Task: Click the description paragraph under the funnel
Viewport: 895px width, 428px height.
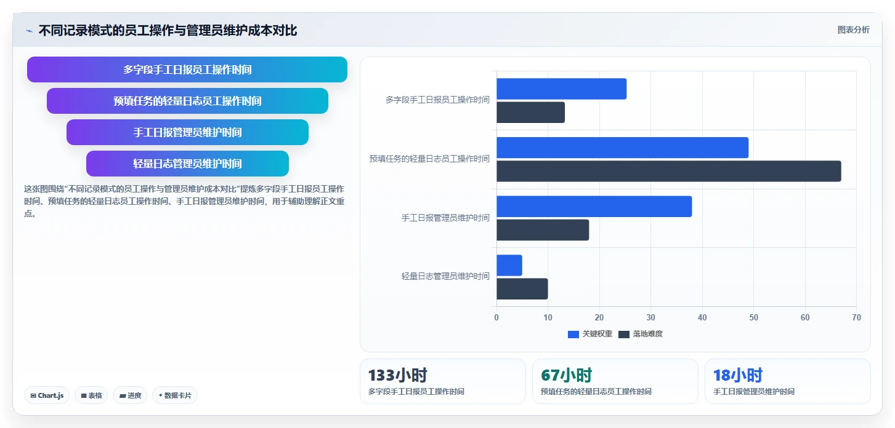Action: (x=184, y=201)
